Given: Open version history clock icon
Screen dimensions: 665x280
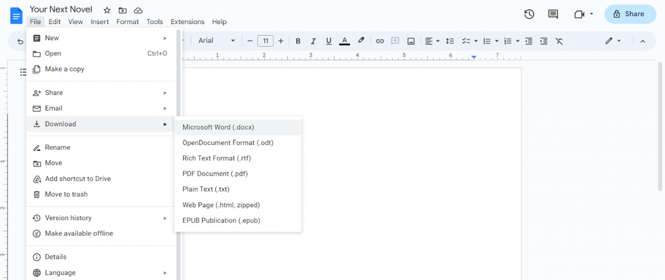Looking at the screenshot, I should tap(529, 14).
